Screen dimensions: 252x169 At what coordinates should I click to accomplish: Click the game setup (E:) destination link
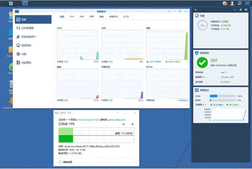pyautogui.click(x=117, y=120)
